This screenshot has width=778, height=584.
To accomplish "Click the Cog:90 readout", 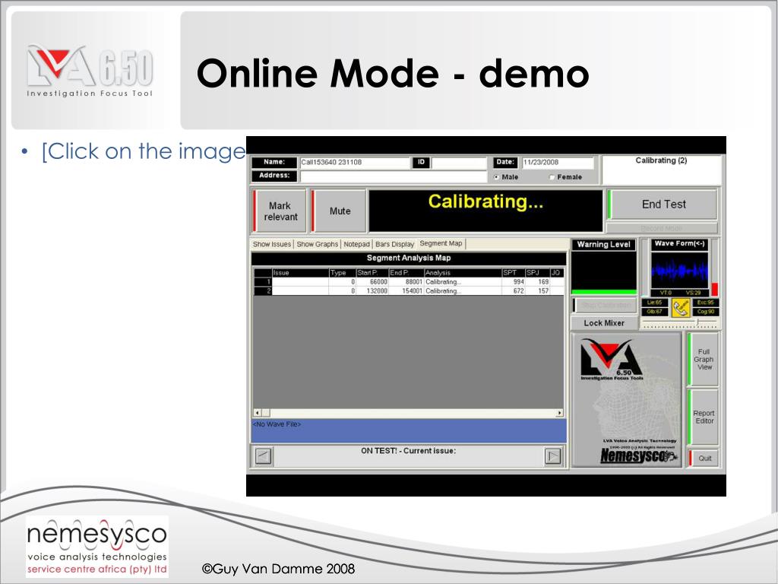I will (704, 312).
